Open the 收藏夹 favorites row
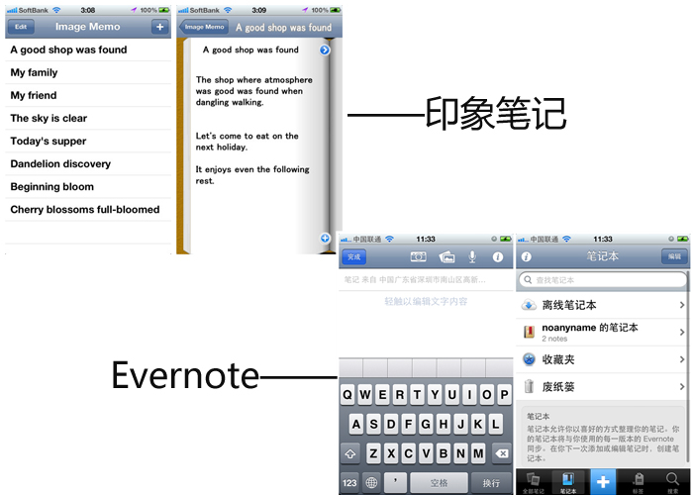 [602, 359]
